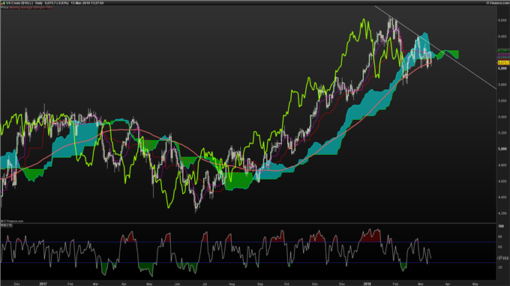This screenshot has width=510, height=286.
Task: Click the RSI overbought horizontal line
Action: pyautogui.click(x=248, y=242)
